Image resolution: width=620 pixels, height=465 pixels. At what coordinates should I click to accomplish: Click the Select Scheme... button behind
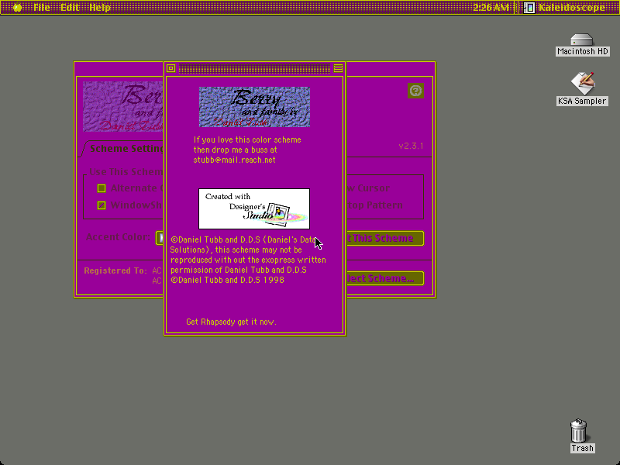[385, 278]
